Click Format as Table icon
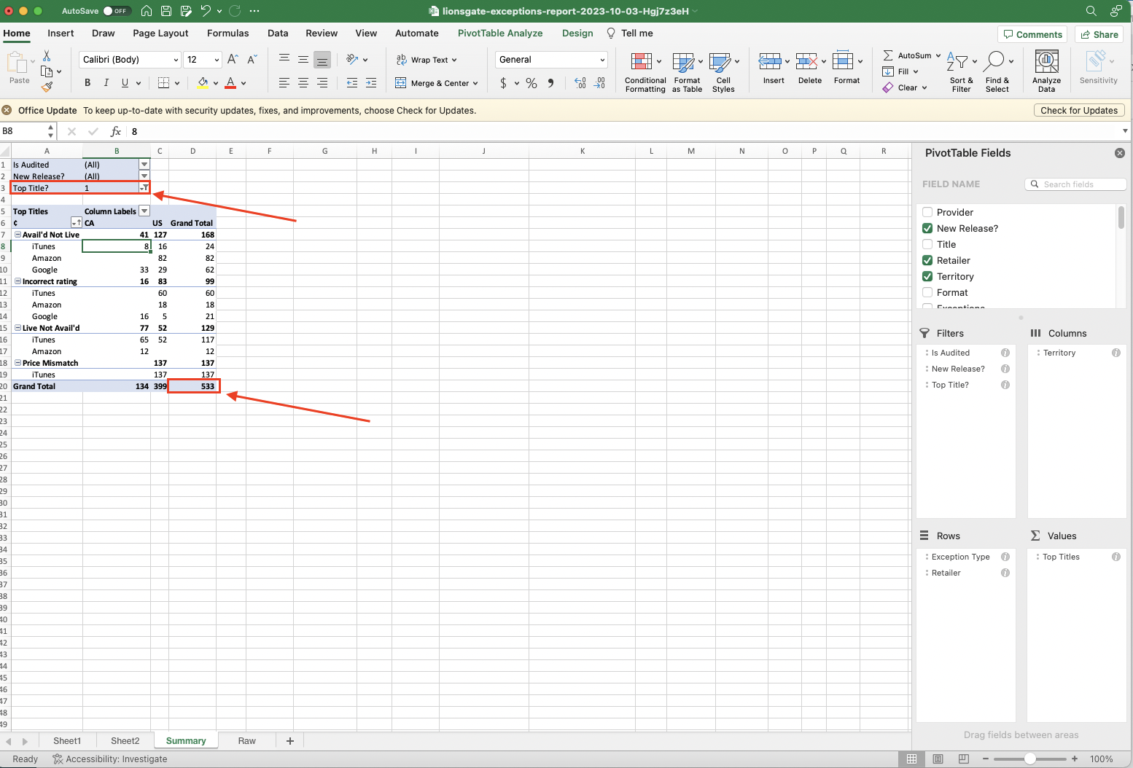 [687, 73]
